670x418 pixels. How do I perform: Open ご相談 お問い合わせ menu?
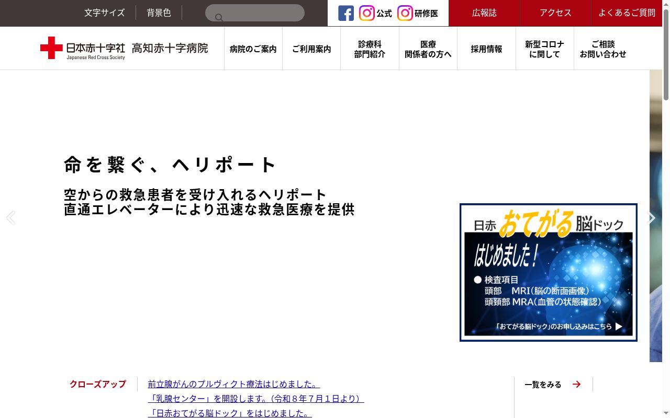tap(603, 49)
